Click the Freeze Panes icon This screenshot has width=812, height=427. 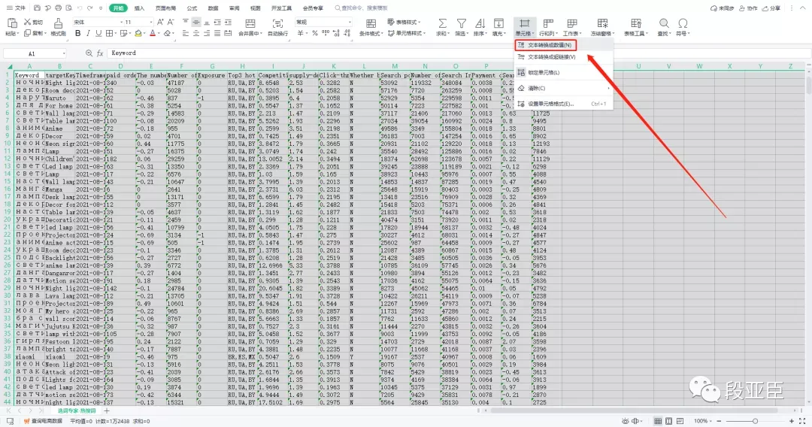click(602, 23)
